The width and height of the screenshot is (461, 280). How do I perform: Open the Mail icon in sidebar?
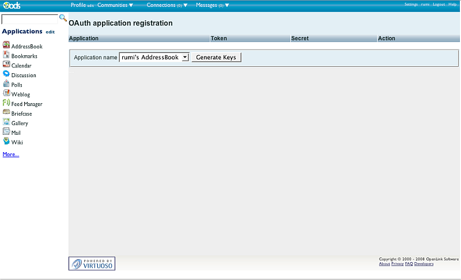click(6, 131)
